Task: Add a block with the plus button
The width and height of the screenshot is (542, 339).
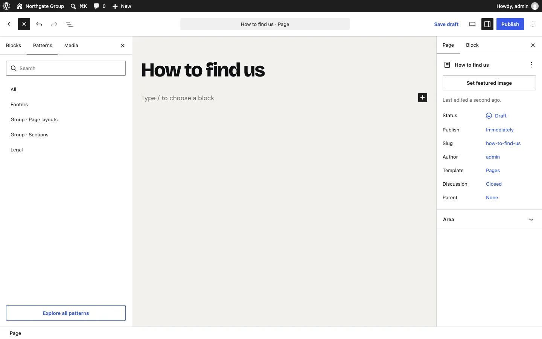Action: pyautogui.click(x=423, y=98)
